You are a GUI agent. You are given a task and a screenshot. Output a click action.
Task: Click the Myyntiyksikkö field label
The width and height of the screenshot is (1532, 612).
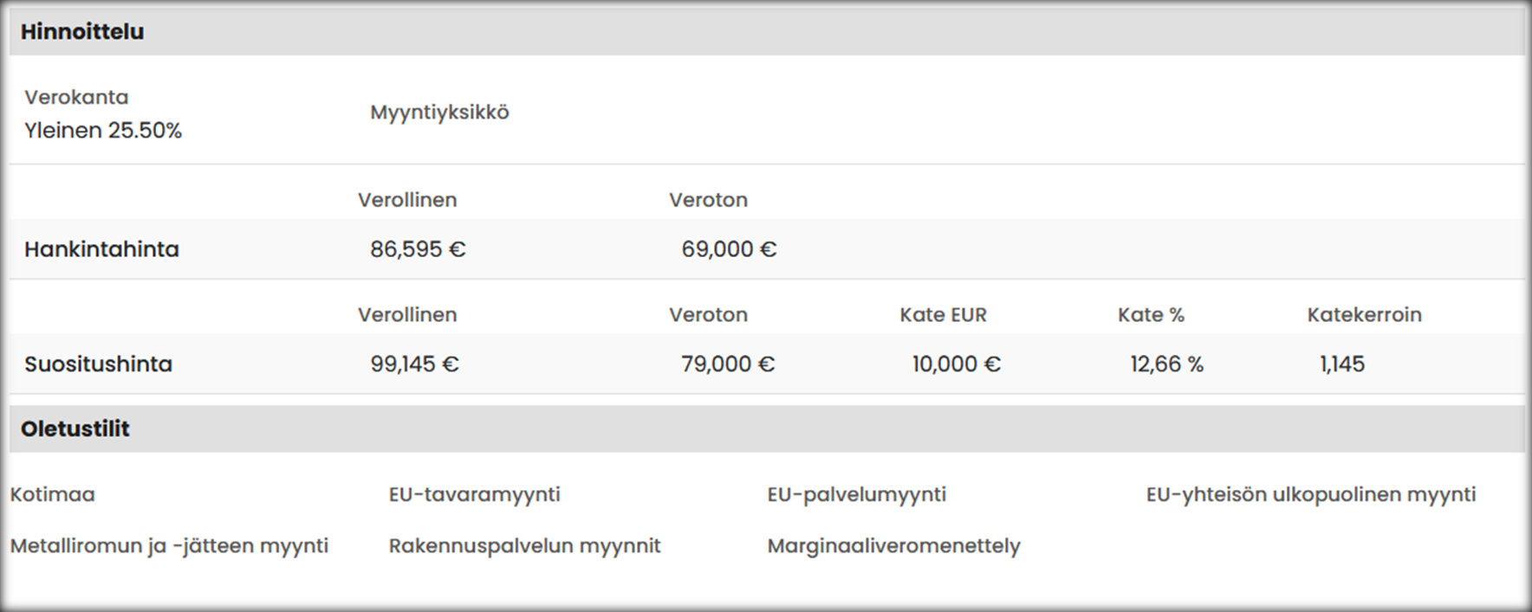[x=439, y=113]
